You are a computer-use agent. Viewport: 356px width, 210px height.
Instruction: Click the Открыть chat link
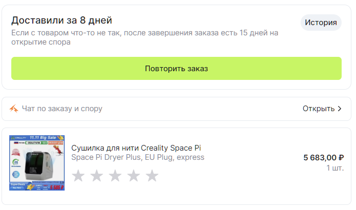point(318,109)
